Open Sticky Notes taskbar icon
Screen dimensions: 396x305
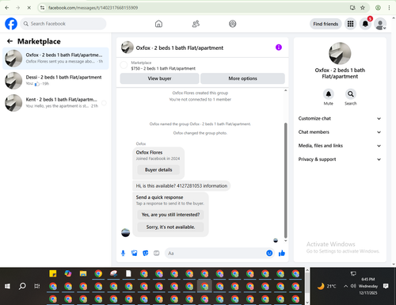(53, 274)
